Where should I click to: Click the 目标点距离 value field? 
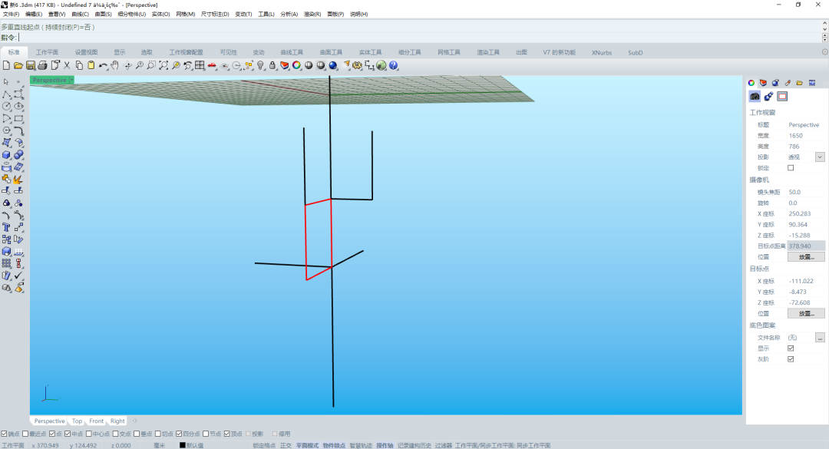coord(806,246)
